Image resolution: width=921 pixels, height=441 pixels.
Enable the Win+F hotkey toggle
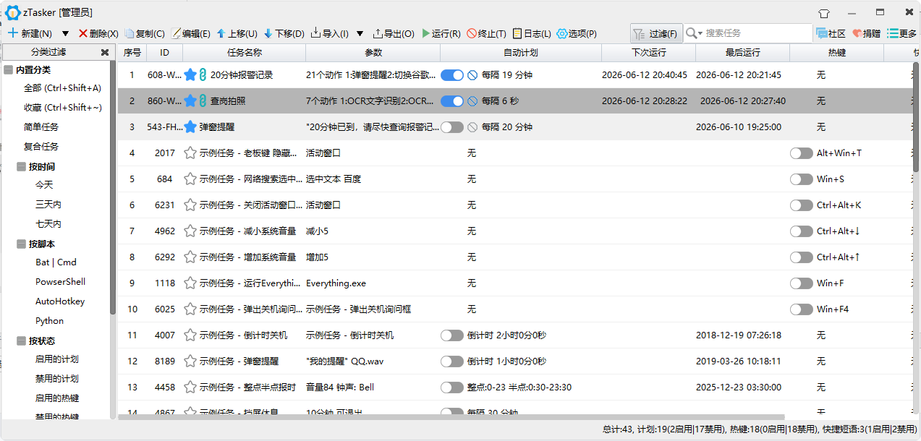802,283
